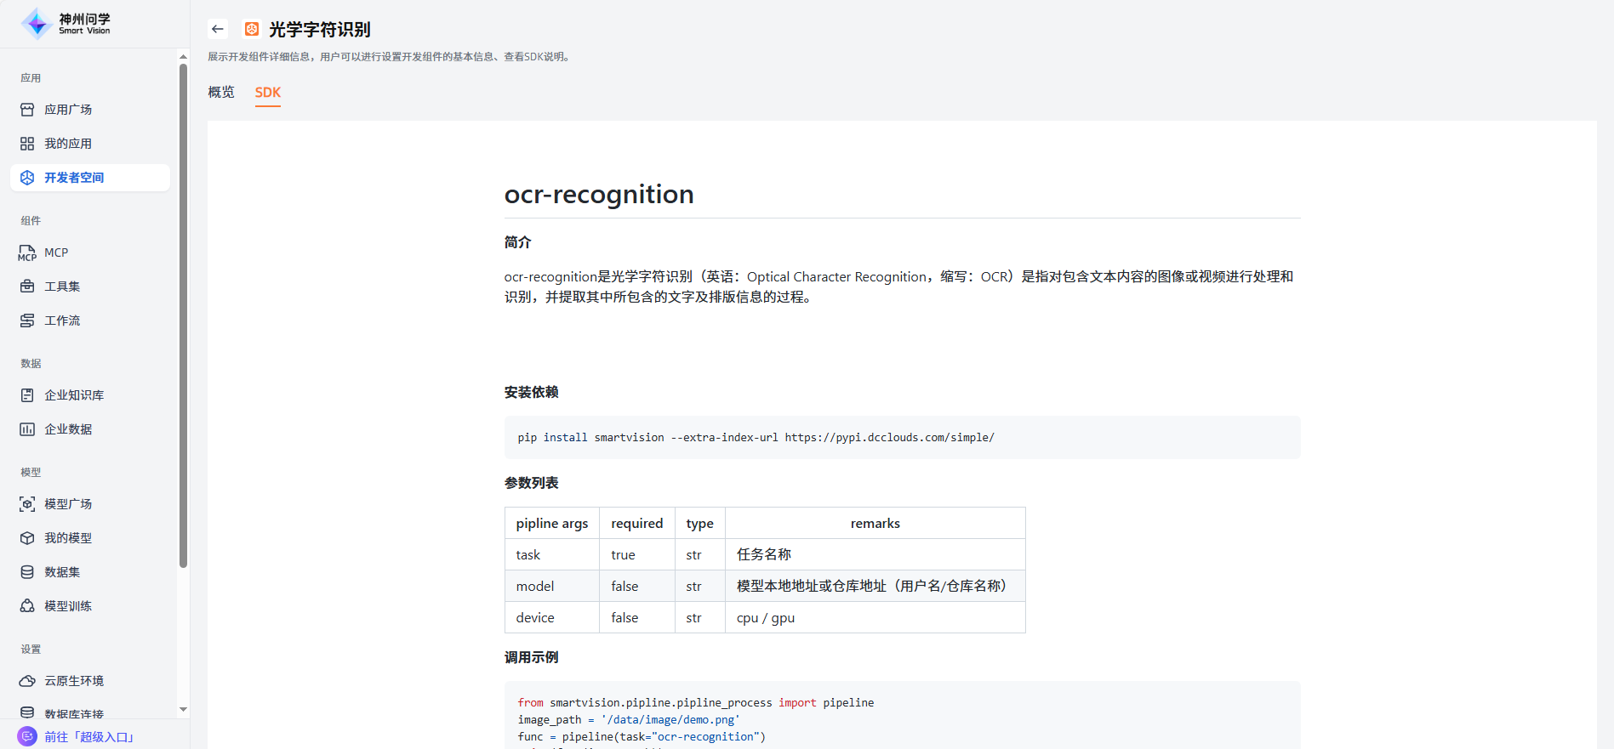Open the 数据集 sidebar item
Viewport: 1614px width, 749px height.
point(62,572)
